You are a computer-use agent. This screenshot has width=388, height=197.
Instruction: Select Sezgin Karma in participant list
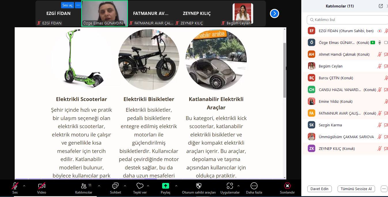pyautogui.click(x=331, y=125)
